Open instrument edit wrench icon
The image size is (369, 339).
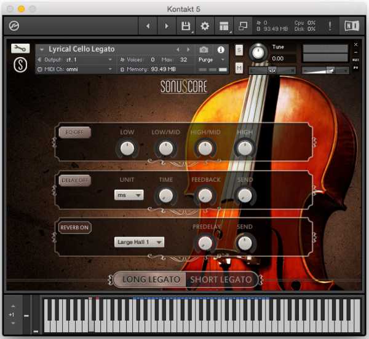[x=20, y=49]
